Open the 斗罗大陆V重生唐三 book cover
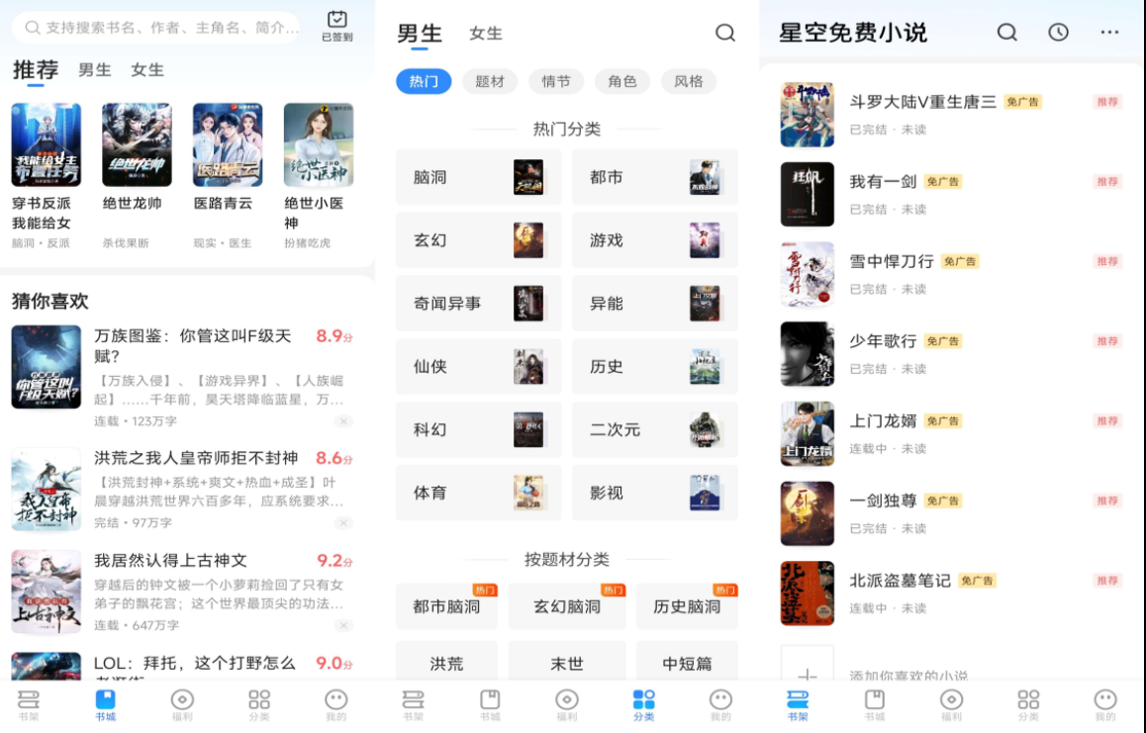Image resolution: width=1146 pixels, height=733 pixels. coord(807,114)
